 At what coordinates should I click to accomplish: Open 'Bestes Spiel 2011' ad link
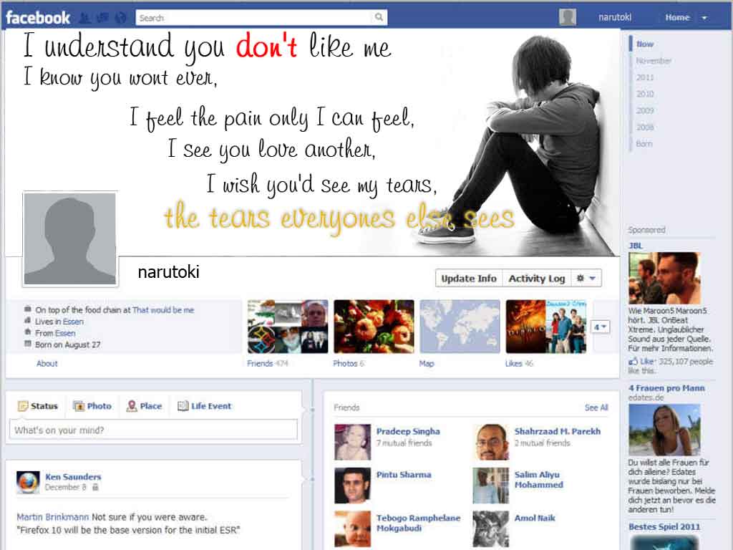click(x=664, y=526)
